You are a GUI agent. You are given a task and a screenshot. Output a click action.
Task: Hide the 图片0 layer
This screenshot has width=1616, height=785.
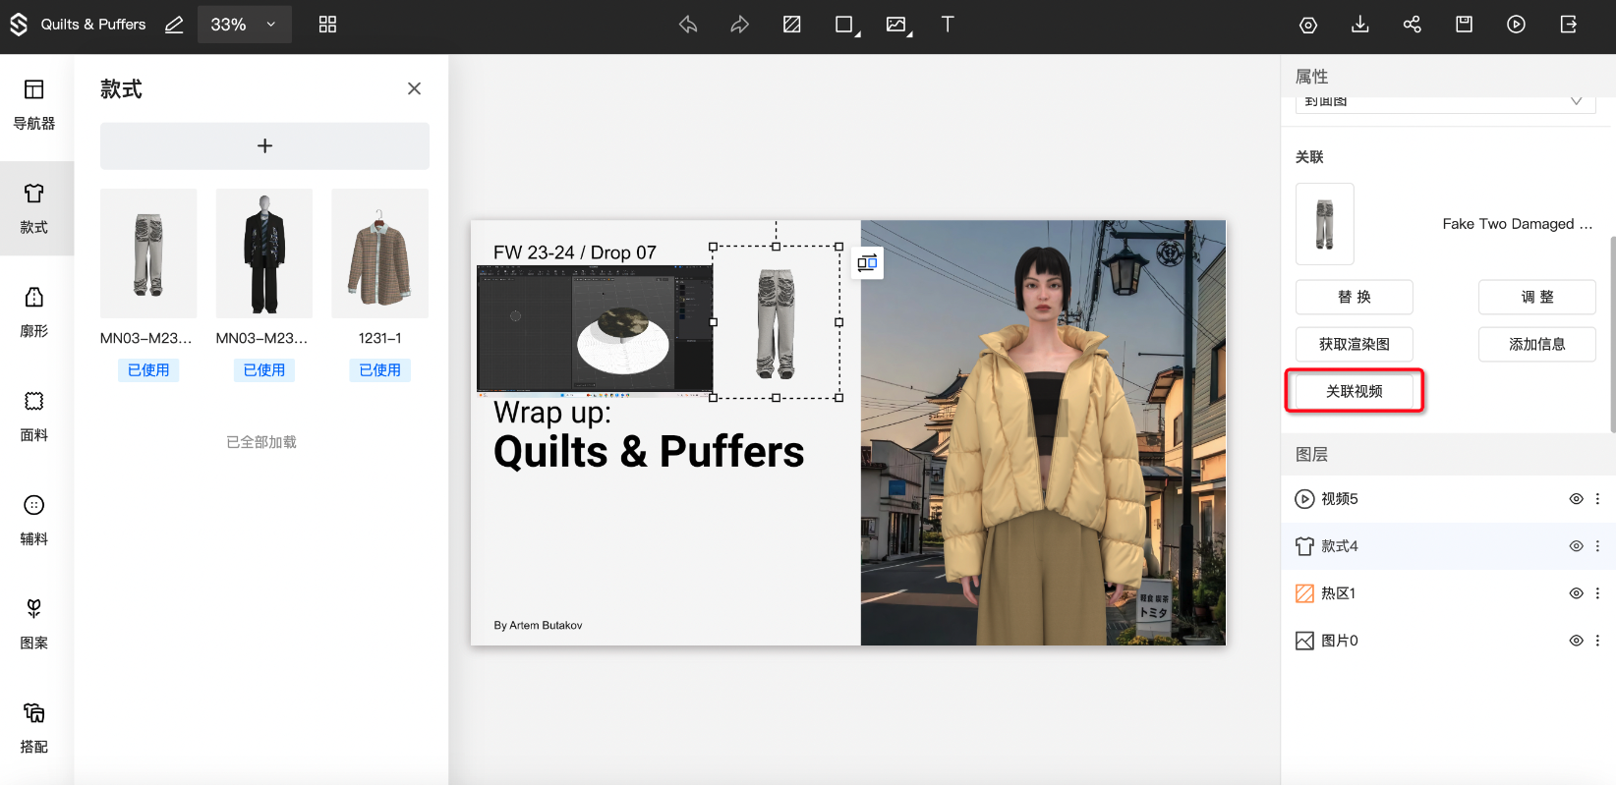pyautogui.click(x=1576, y=641)
